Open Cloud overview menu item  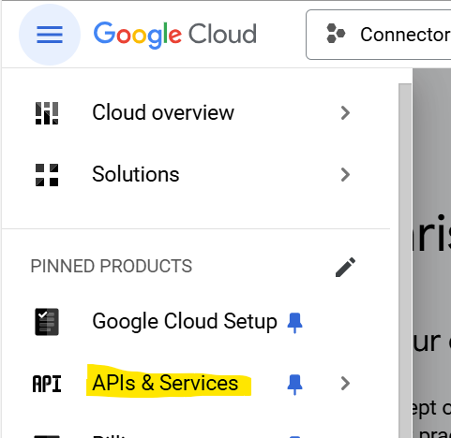tap(196, 113)
